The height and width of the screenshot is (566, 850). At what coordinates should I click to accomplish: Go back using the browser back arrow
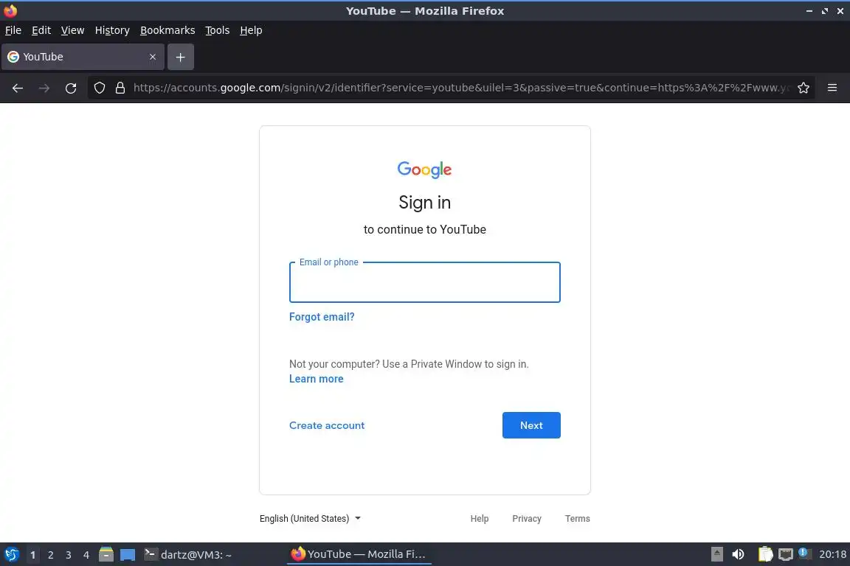[18, 88]
